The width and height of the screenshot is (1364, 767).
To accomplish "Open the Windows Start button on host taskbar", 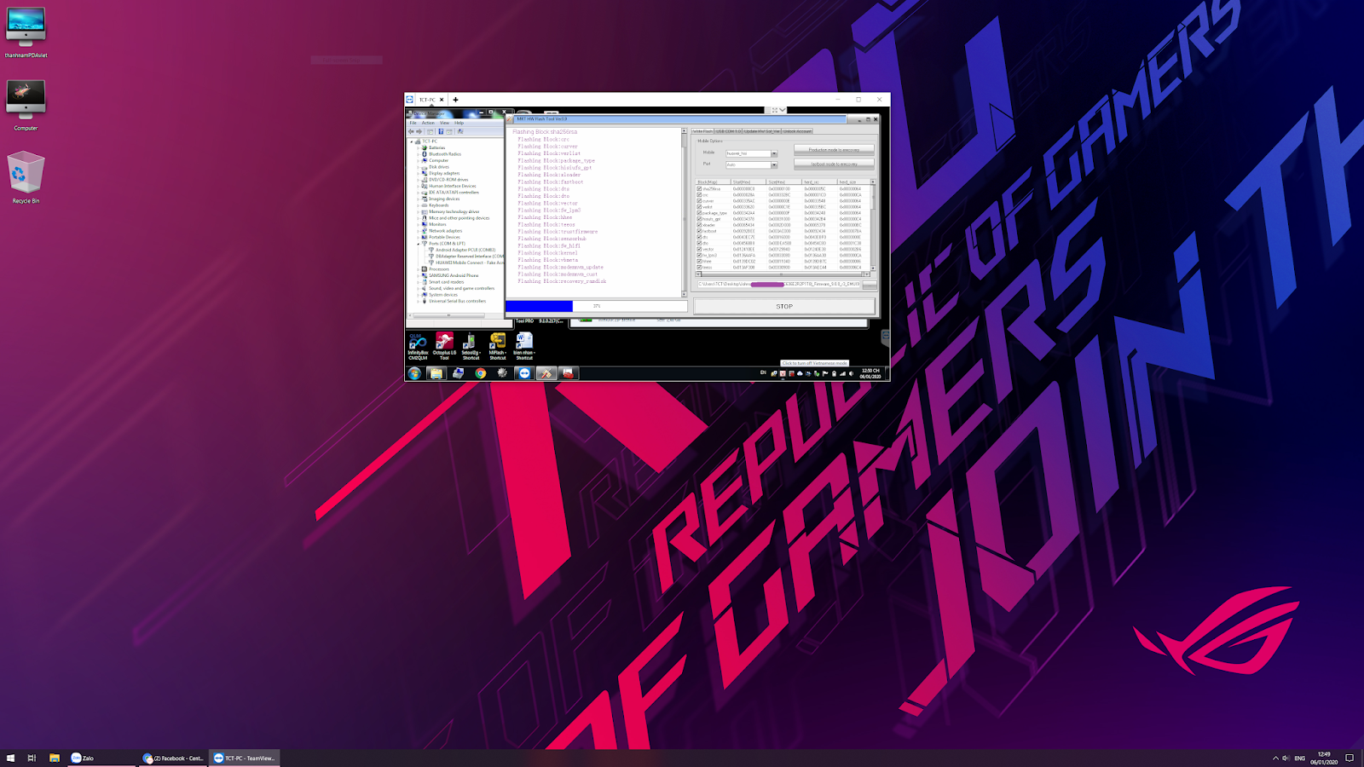I will coord(10,758).
